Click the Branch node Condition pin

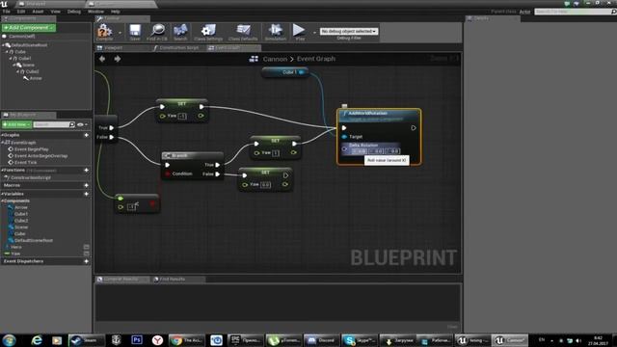(x=168, y=173)
